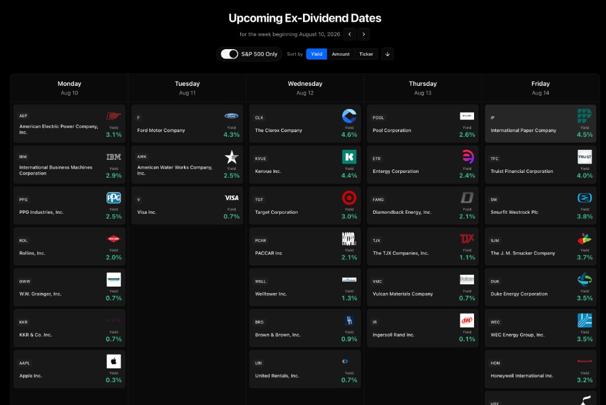The width and height of the screenshot is (606, 405).
Task: Click the J. M. Smucker logo
Action: (585, 239)
